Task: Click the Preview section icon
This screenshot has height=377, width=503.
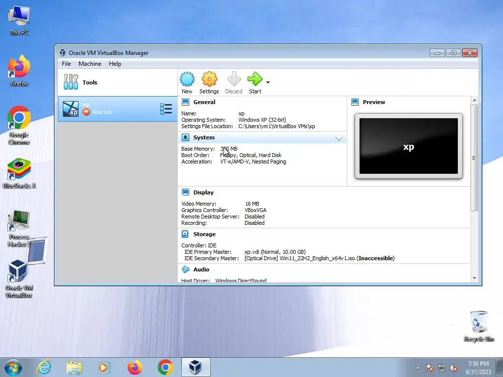Action: (x=355, y=102)
